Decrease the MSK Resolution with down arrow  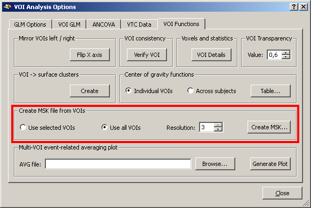click(218, 129)
